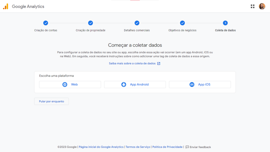Click the Google Analytics title text
The width and height of the screenshot is (270, 152).
[28, 7]
